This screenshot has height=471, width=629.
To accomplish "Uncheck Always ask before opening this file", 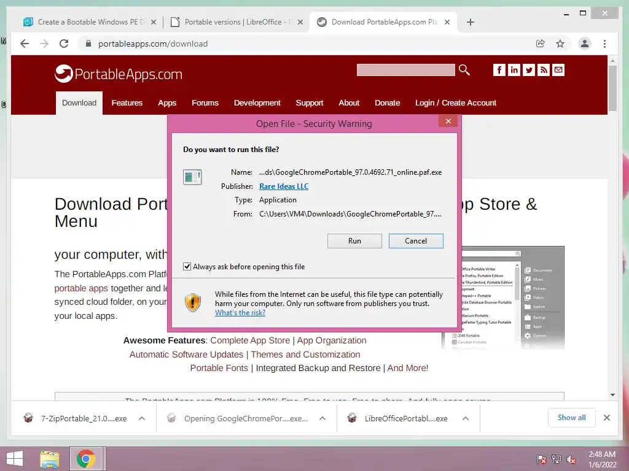I will (x=187, y=266).
